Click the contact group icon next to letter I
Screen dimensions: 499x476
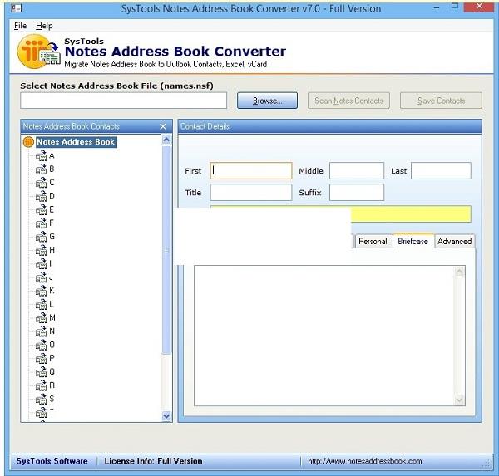point(41,264)
